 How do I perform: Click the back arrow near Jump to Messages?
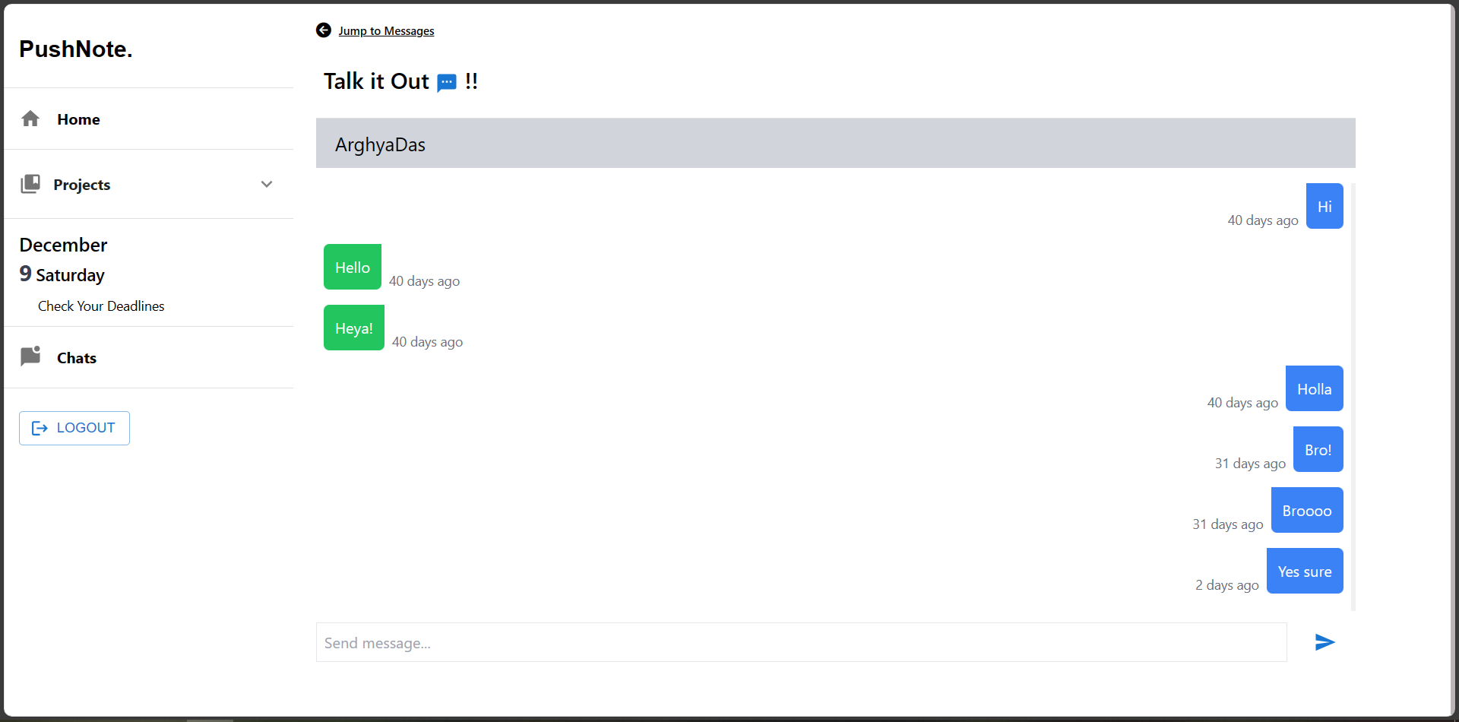pyautogui.click(x=323, y=30)
